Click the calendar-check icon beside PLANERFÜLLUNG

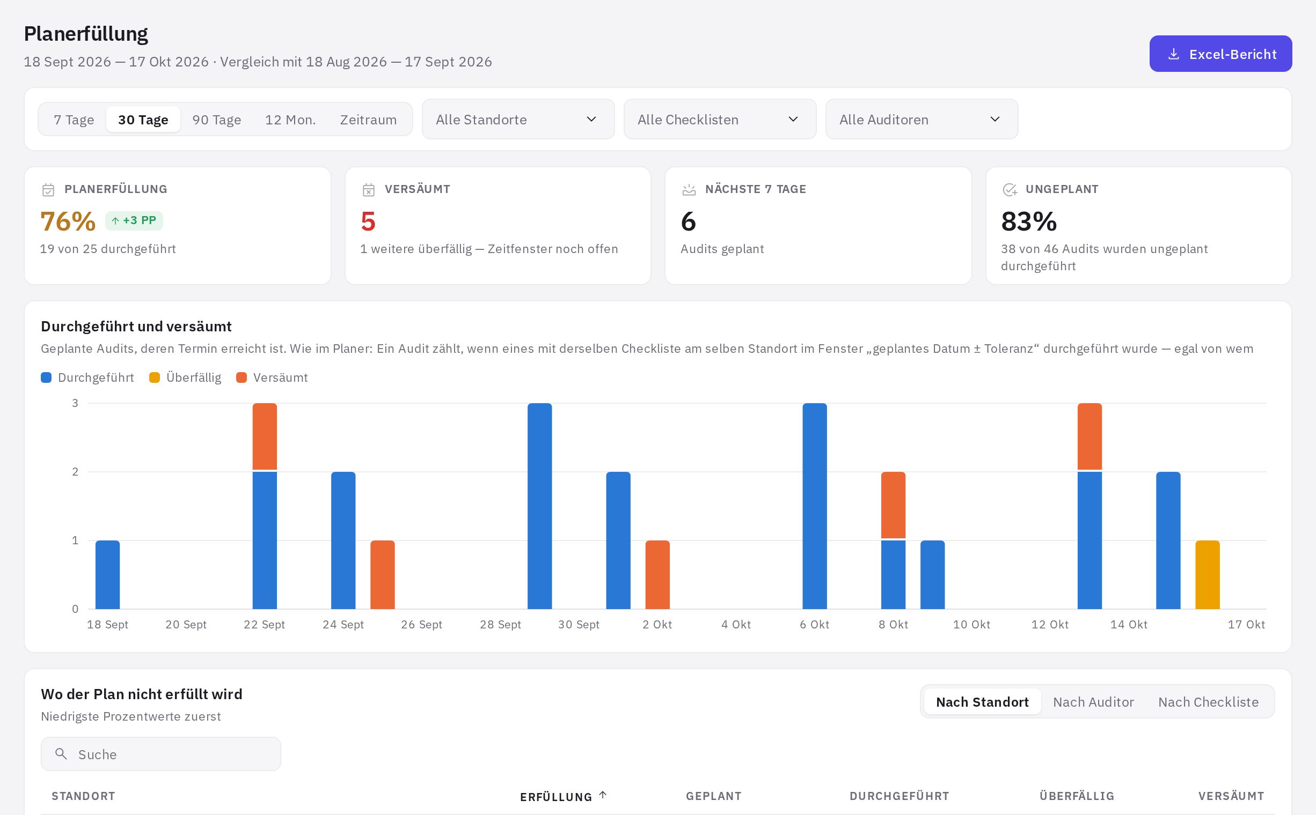[48, 190]
